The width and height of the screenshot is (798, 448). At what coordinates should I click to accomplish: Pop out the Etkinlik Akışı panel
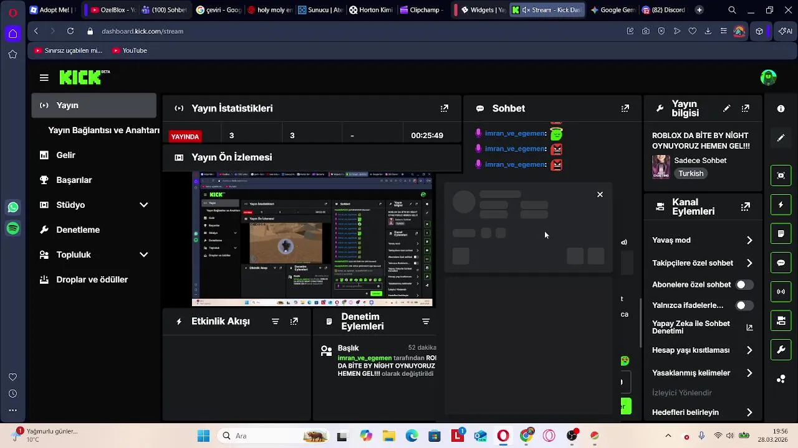(x=294, y=322)
